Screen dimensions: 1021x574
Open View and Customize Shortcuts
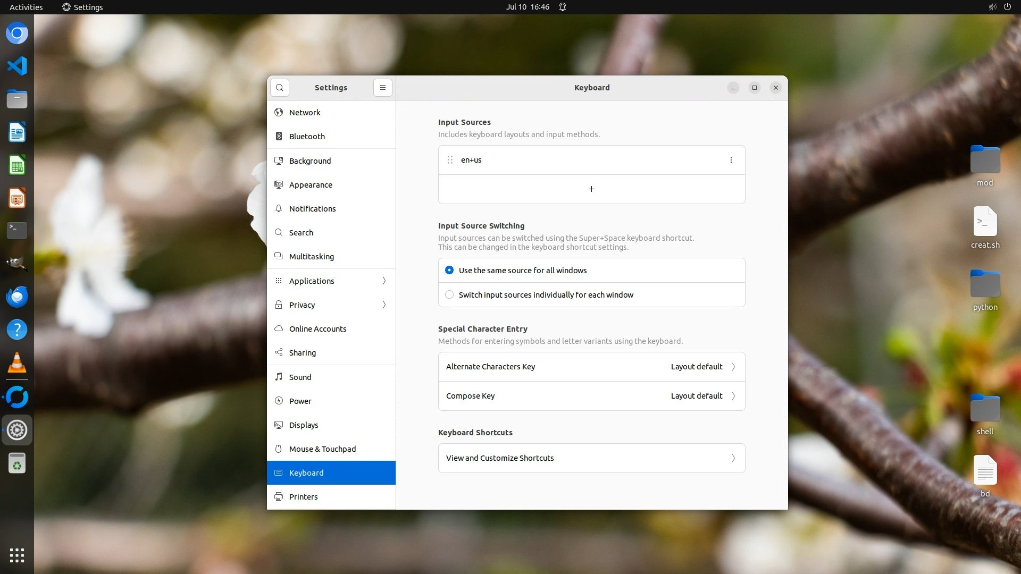(591, 458)
